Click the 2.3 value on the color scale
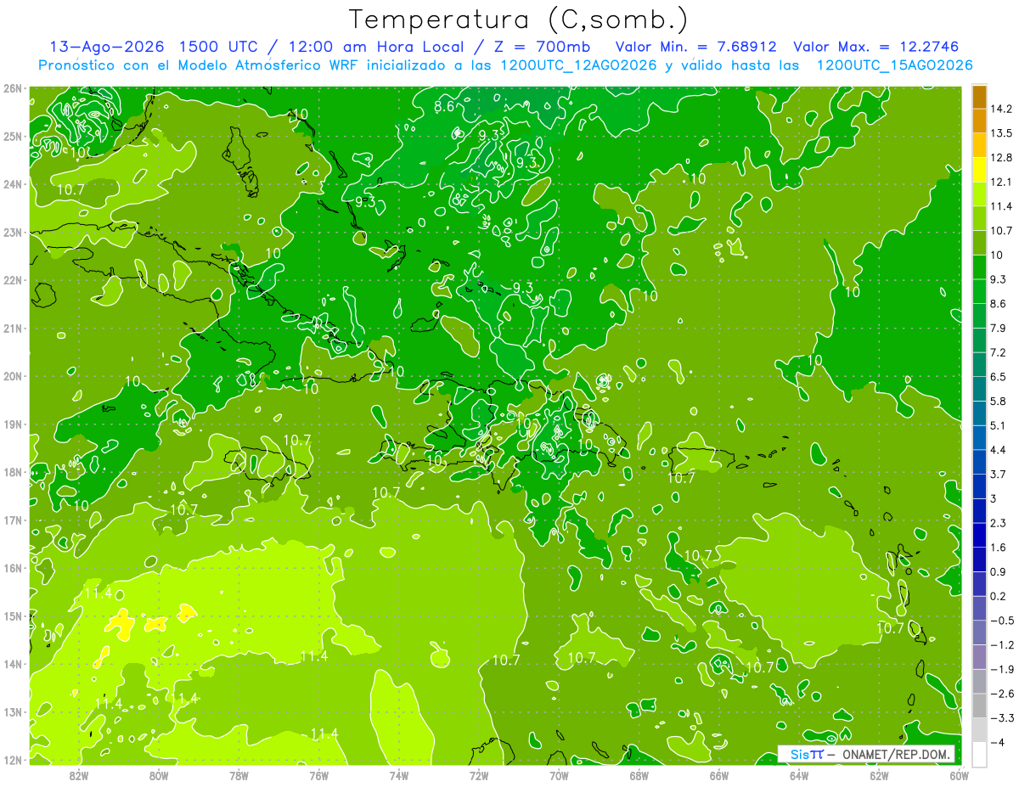Screen dimensions: 1019x787 click(x=999, y=523)
